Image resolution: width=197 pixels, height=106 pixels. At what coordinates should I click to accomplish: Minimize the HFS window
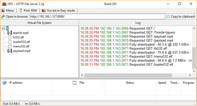pos(168,4)
